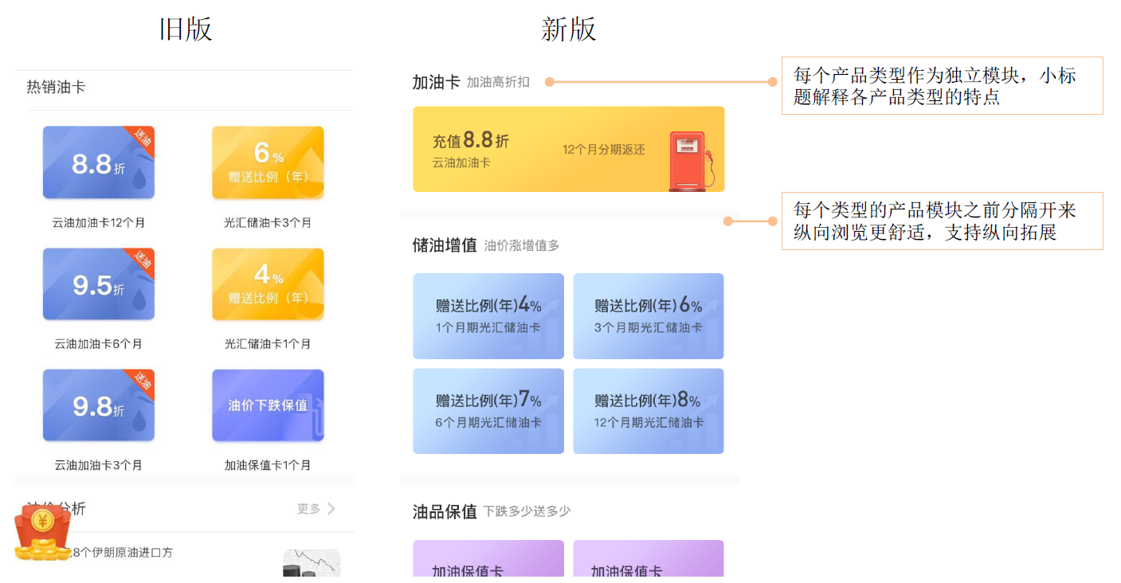Open the 6% 光汇储油卡3个月 card
This screenshot has height=583, width=1121.
point(268,162)
